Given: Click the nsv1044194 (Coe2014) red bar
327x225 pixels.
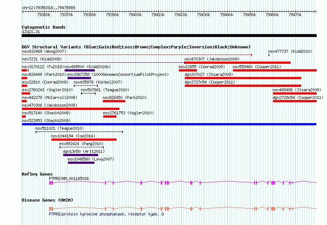Looking at the screenshot, I should [84, 140].
